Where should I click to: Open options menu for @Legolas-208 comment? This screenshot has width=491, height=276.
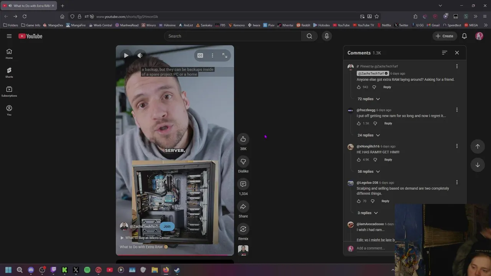(x=457, y=182)
